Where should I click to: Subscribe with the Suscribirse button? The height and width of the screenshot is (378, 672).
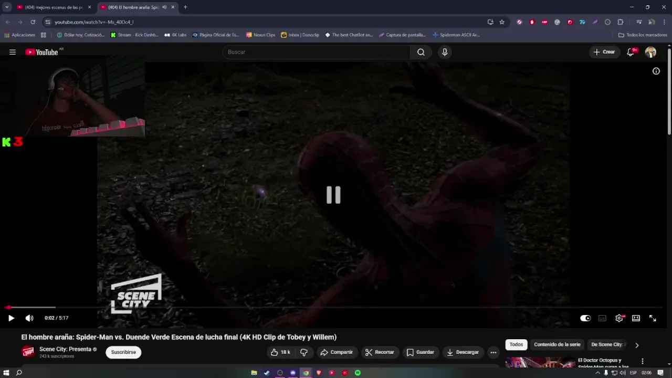pyautogui.click(x=123, y=352)
